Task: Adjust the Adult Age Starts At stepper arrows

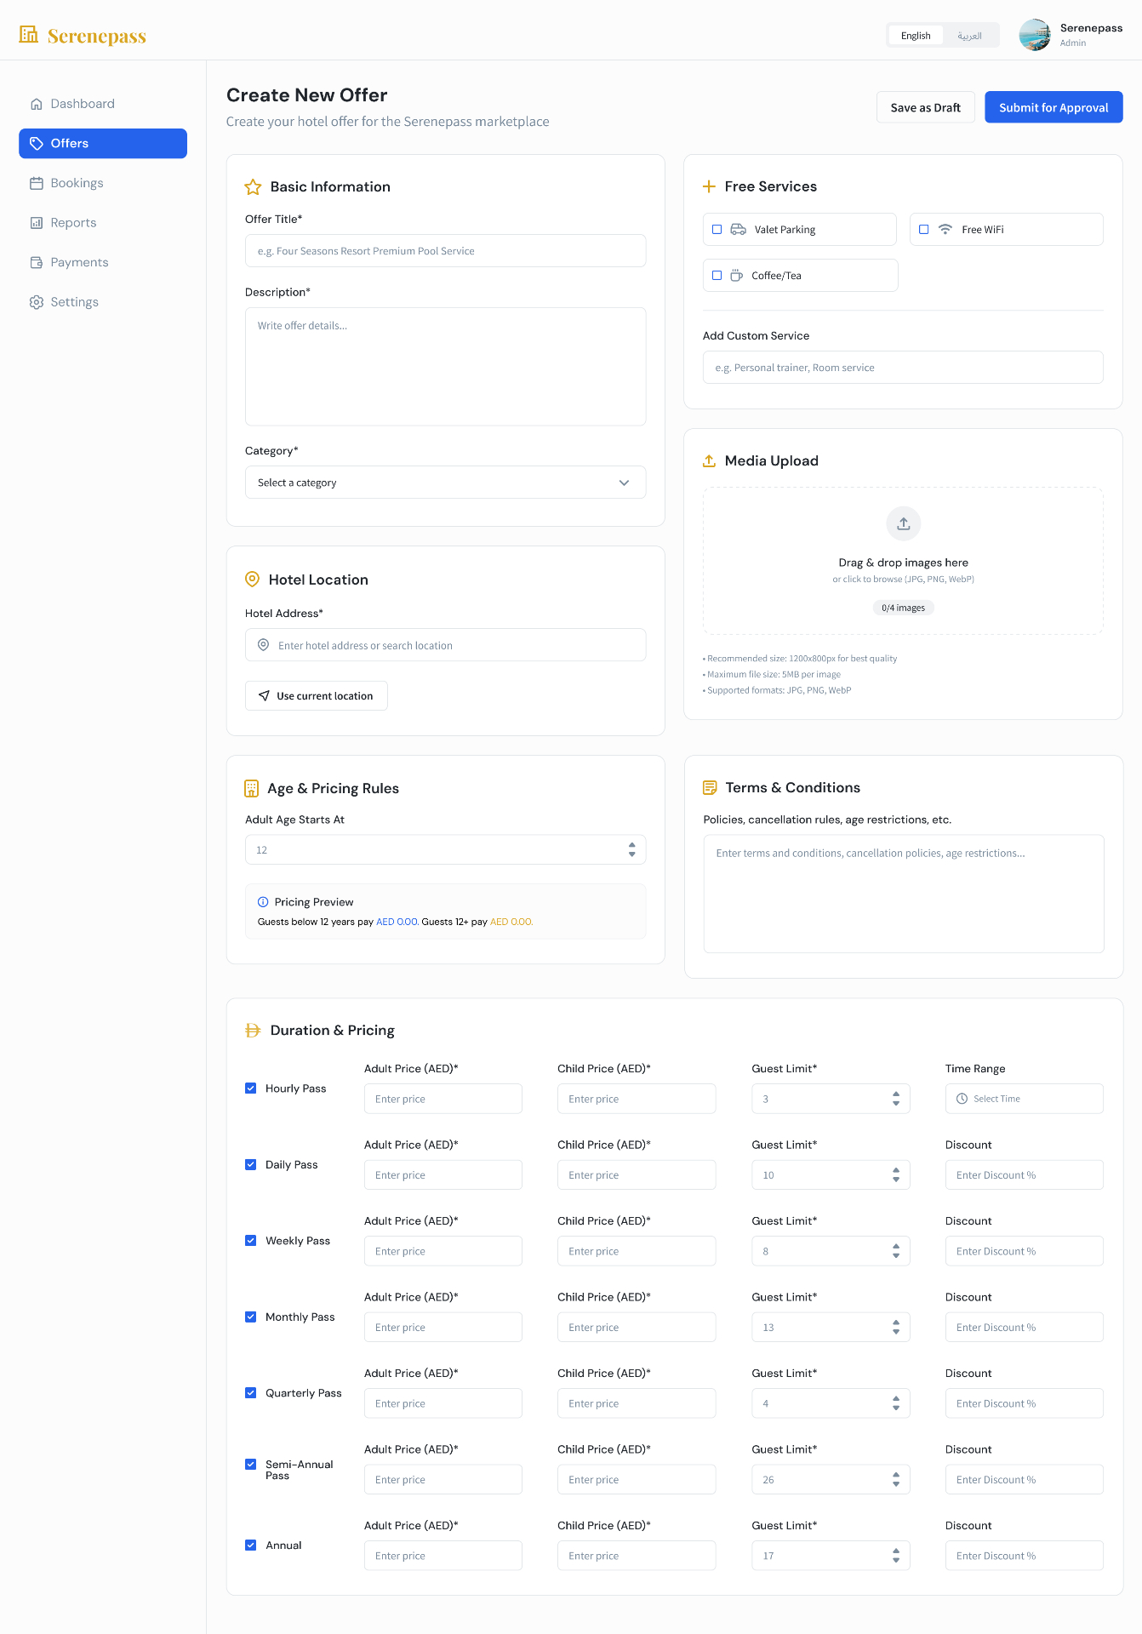Action: [x=631, y=849]
